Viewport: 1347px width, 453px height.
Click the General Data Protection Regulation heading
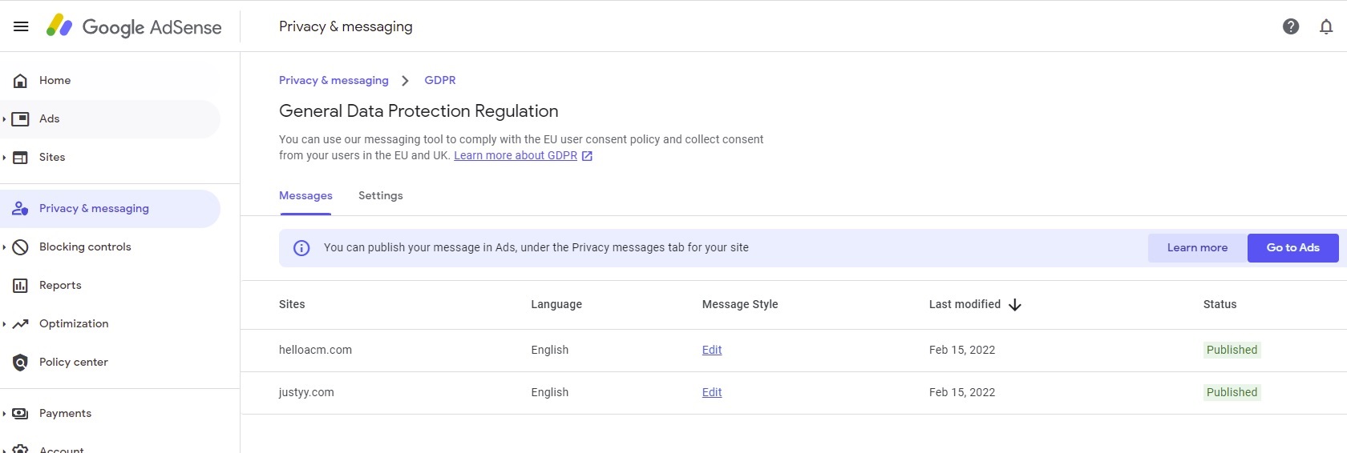point(419,111)
